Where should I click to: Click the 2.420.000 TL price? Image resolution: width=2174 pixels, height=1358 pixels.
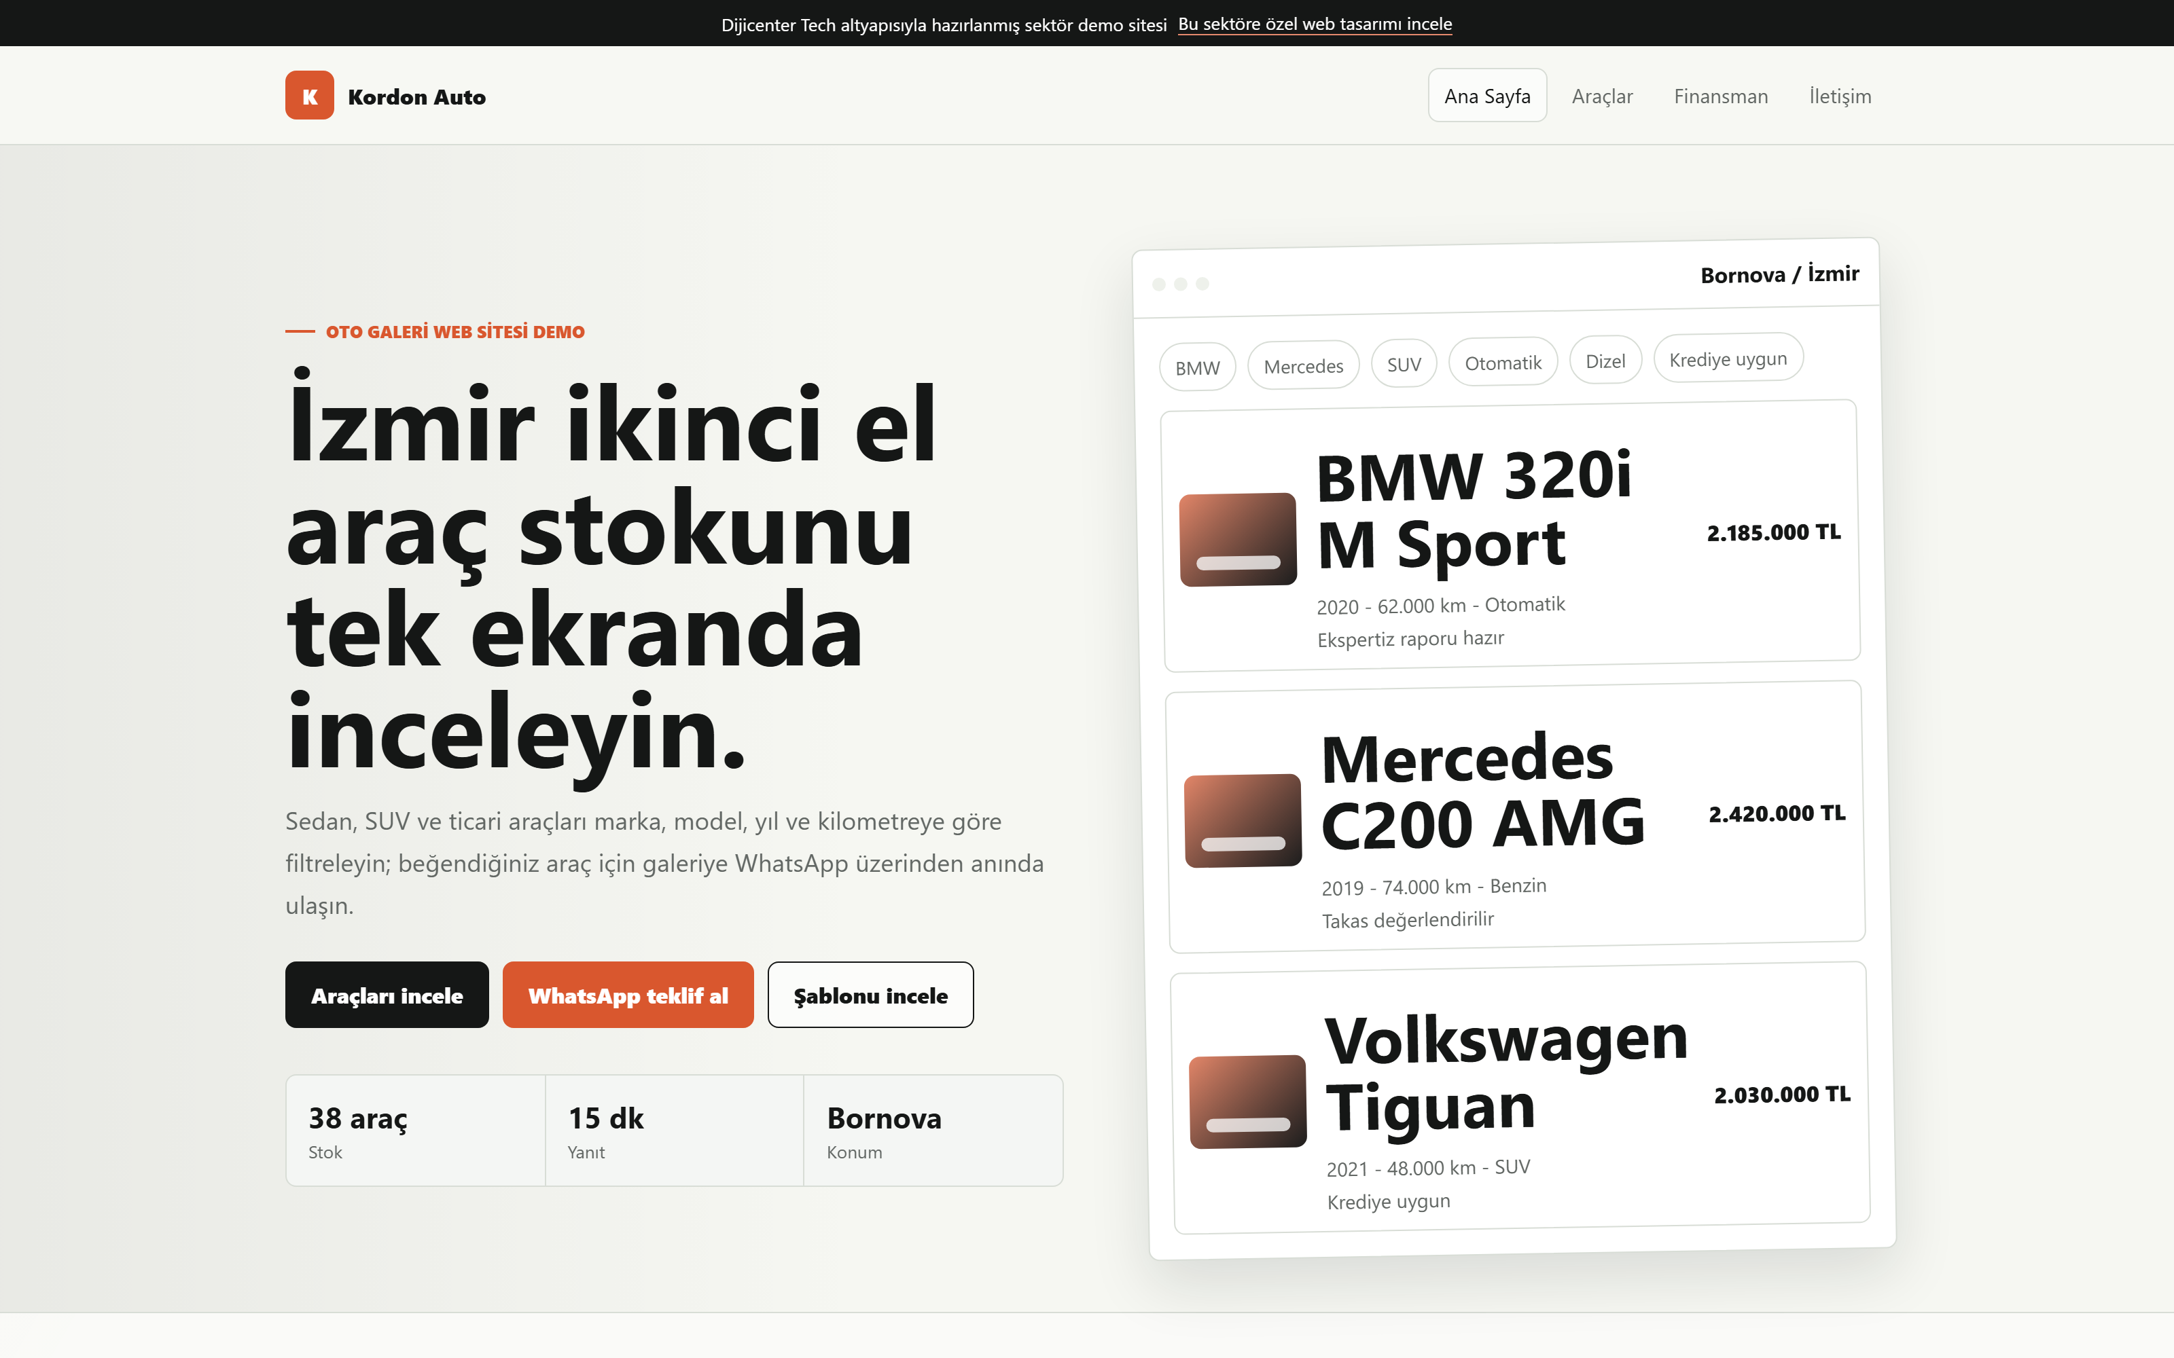(x=1777, y=813)
